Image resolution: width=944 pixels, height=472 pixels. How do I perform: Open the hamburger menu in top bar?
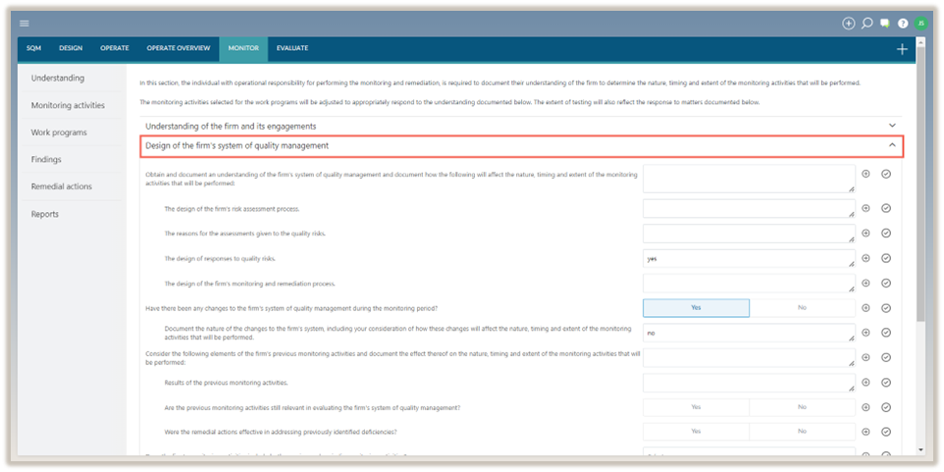25,23
